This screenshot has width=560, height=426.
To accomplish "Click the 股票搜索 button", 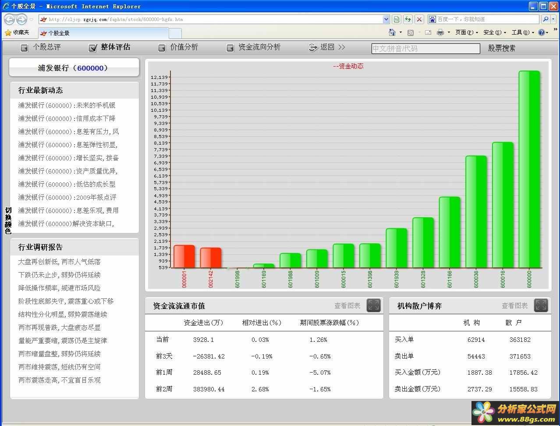I will point(502,48).
